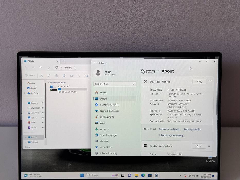Expand the This PC node in navigation pane
The height and width of the screenshot is (180, 240).
tap(25, 137)
